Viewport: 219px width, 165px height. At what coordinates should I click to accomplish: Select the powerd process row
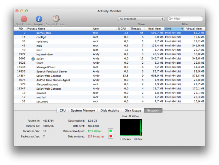109,93
